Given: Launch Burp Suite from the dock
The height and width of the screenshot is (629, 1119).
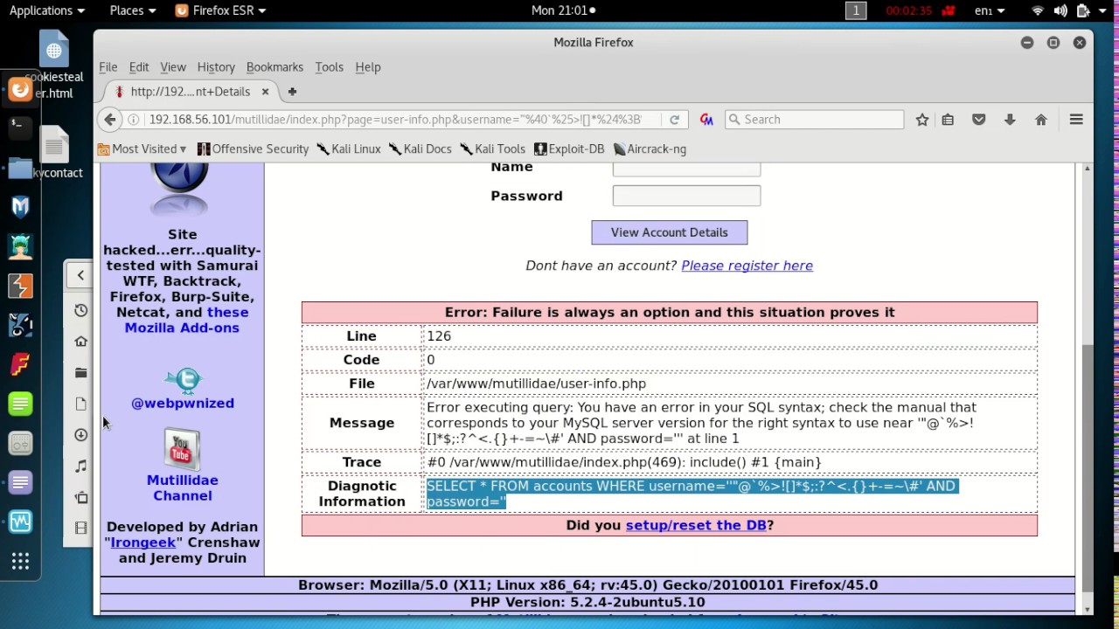Looking at the screenshot, I should [x=20, y=286].
